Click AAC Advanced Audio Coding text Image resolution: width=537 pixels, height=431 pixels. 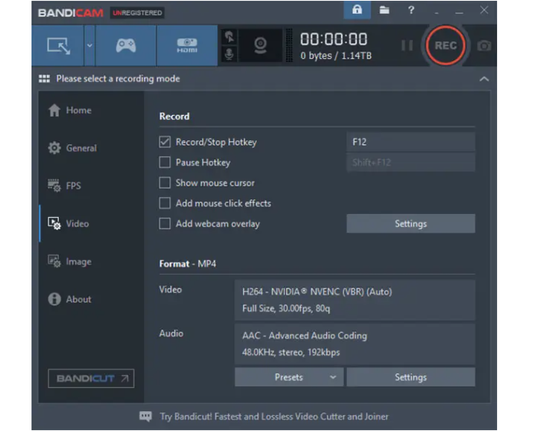[x=305, y=336]
